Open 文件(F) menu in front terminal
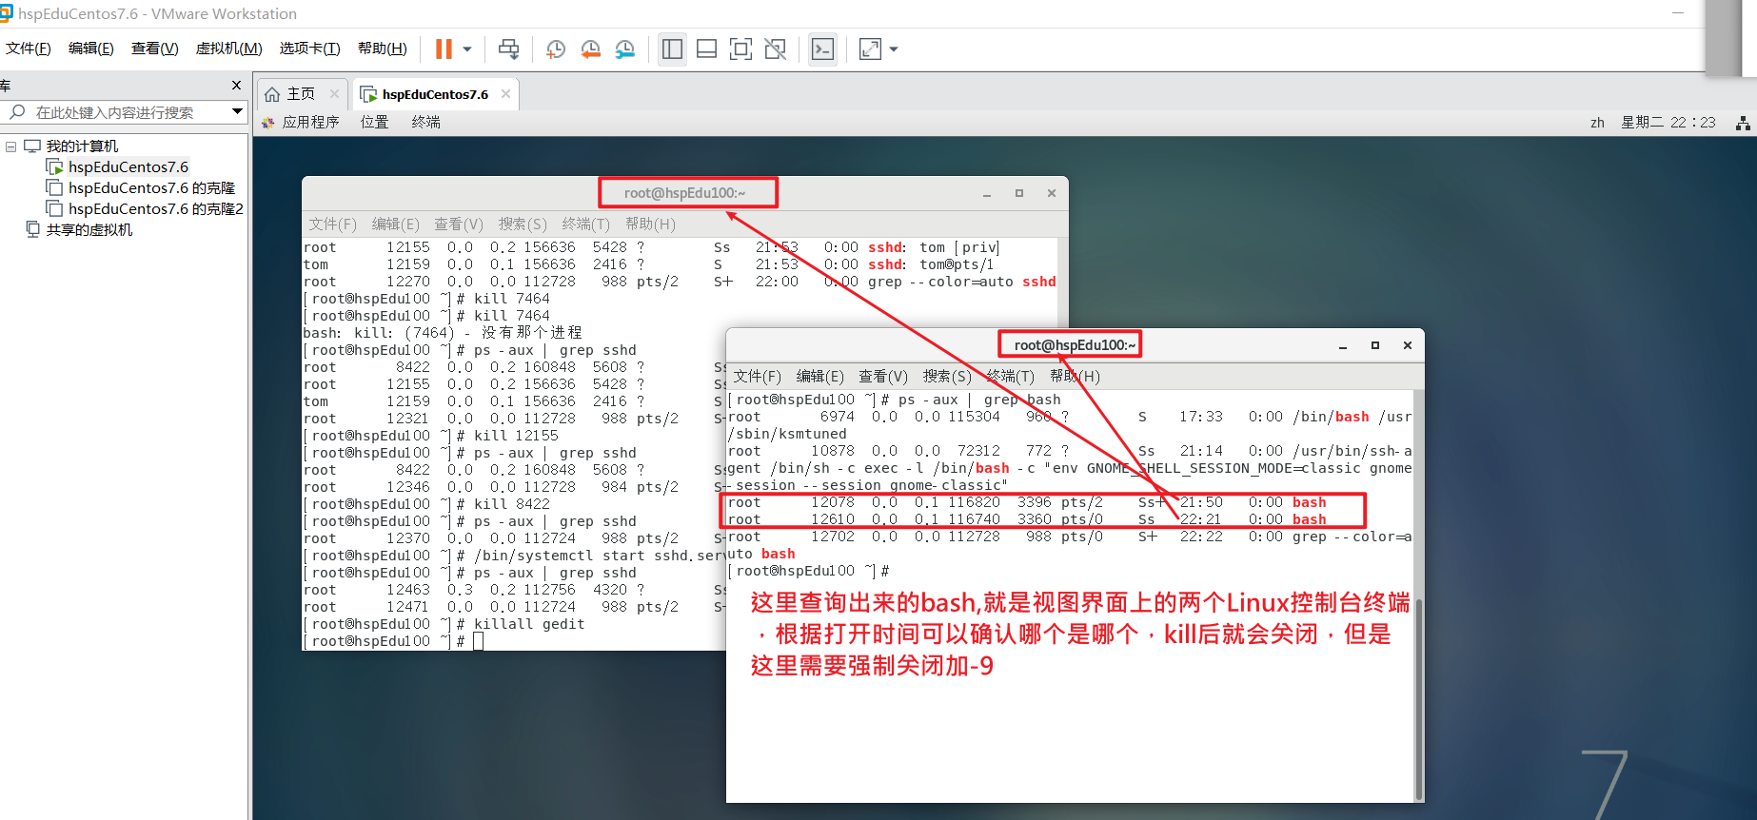 [757, 376]
